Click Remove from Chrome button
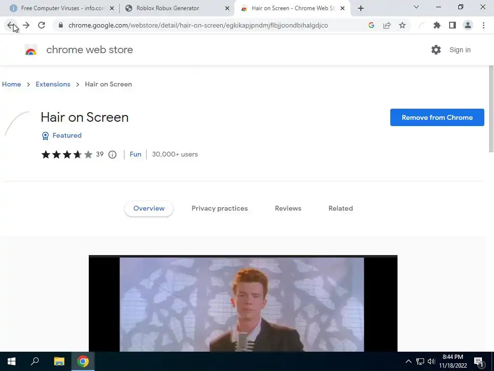The image size is (494, 371). tap(437, 117)
